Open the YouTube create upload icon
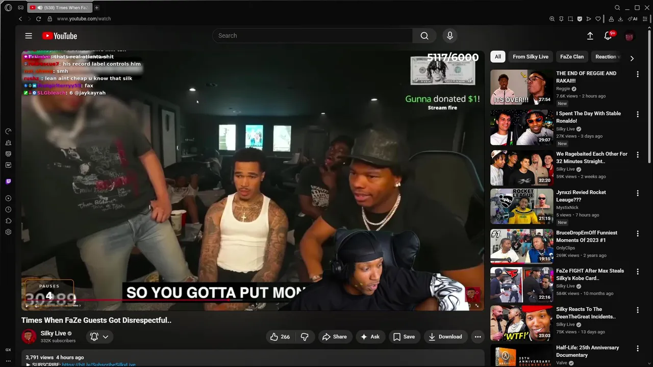Viewport: 653px width, 367px height. click(590, 36)
